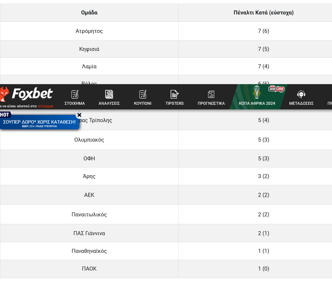
Task: Click the ΣΟΥΠΕΡ ΔΩΡΟ promo banner
Action: point(39,122)
